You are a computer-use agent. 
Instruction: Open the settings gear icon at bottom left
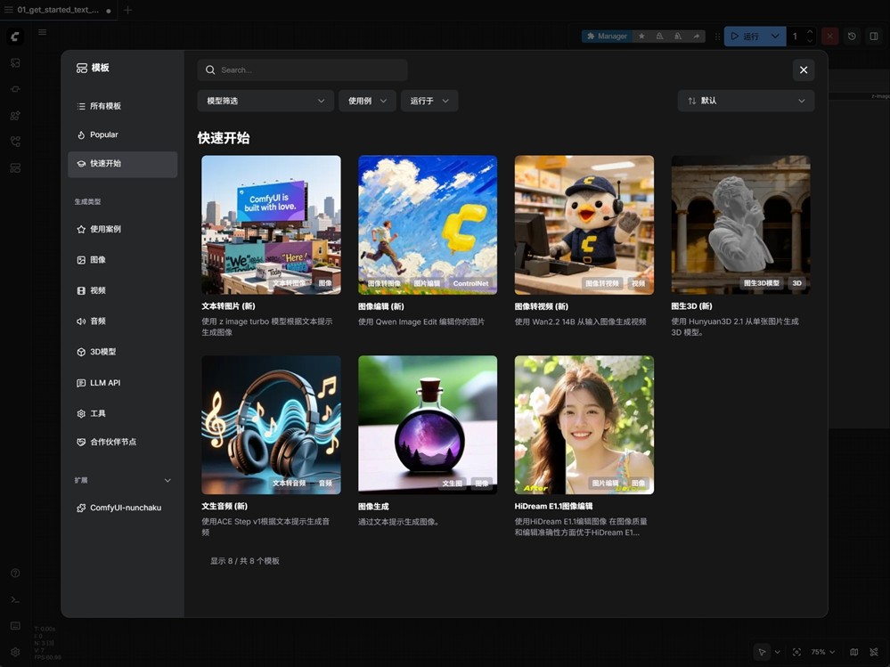pos(15,652)
